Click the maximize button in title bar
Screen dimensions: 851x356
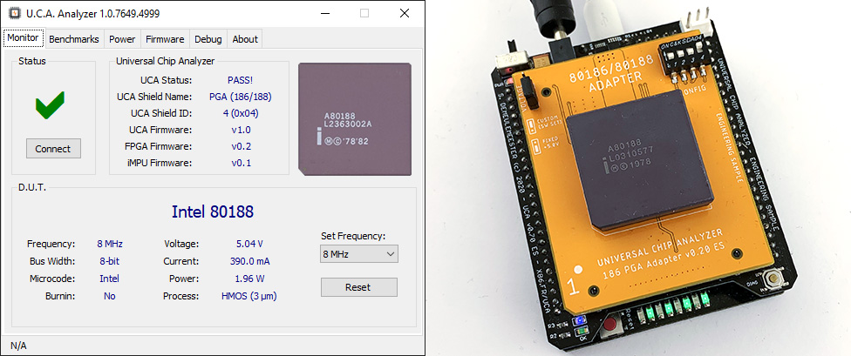[x=364, y=14]
